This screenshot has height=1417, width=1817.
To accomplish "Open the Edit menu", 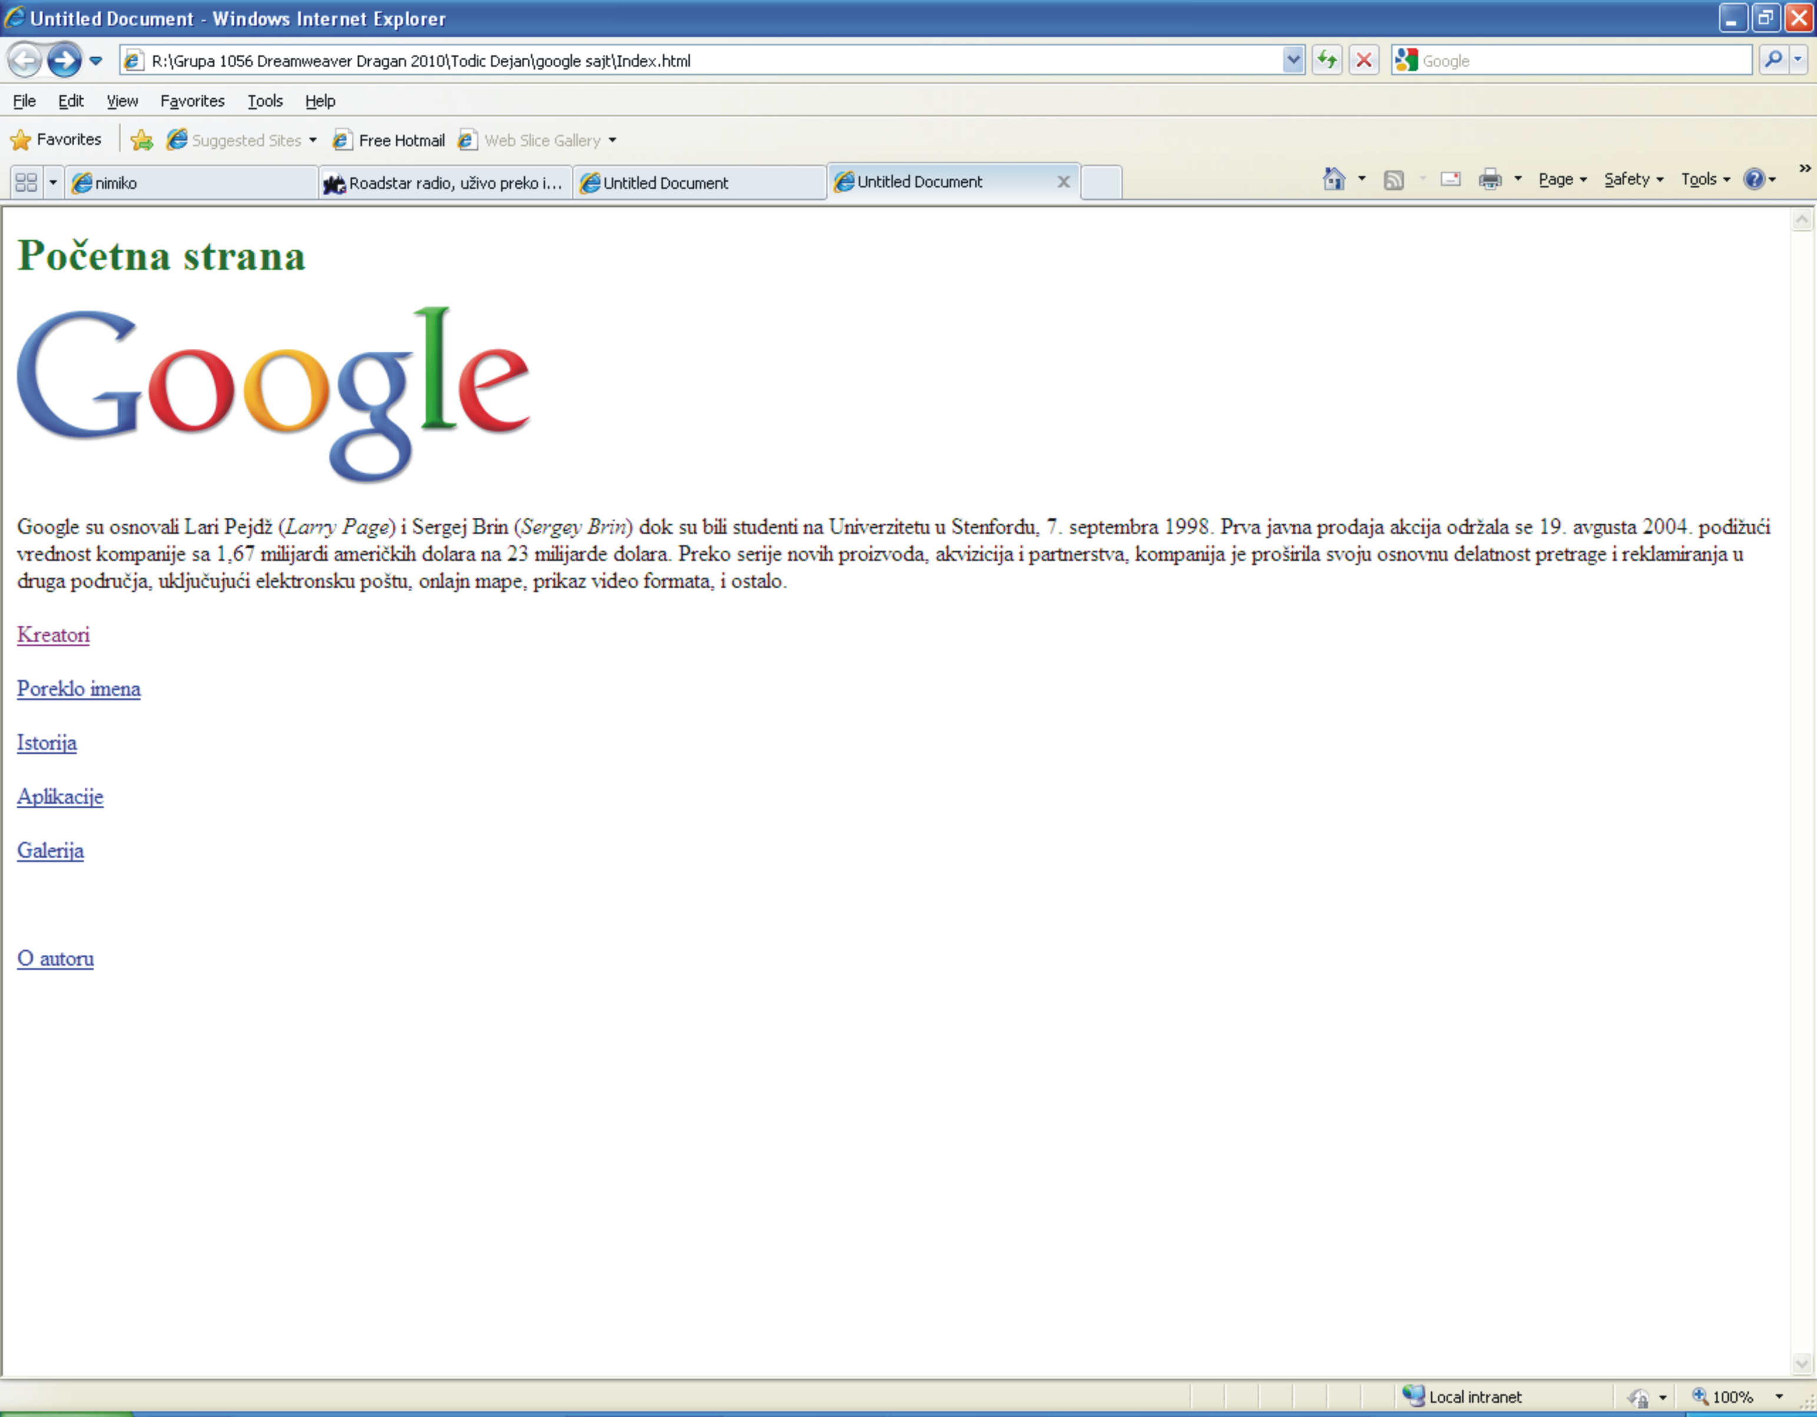I will point(71,101).
